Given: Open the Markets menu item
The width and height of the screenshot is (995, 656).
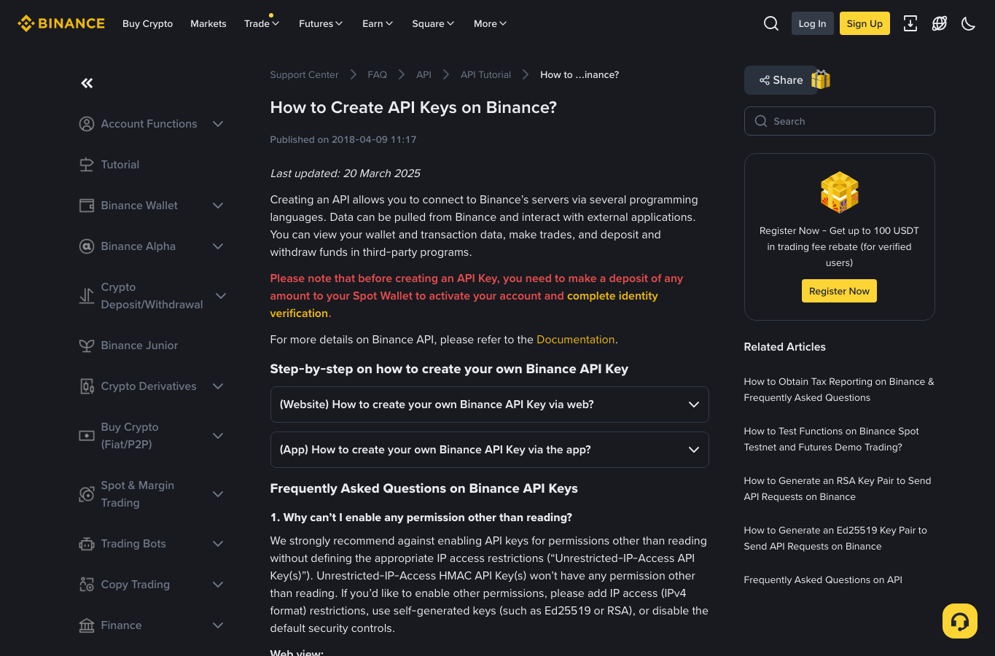Looking at the screenshot, I should tap(208, 23).
